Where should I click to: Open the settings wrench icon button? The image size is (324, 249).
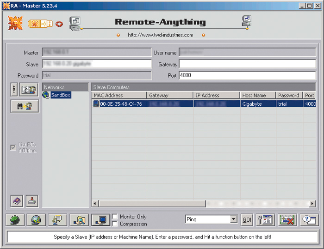click(265, 220)
